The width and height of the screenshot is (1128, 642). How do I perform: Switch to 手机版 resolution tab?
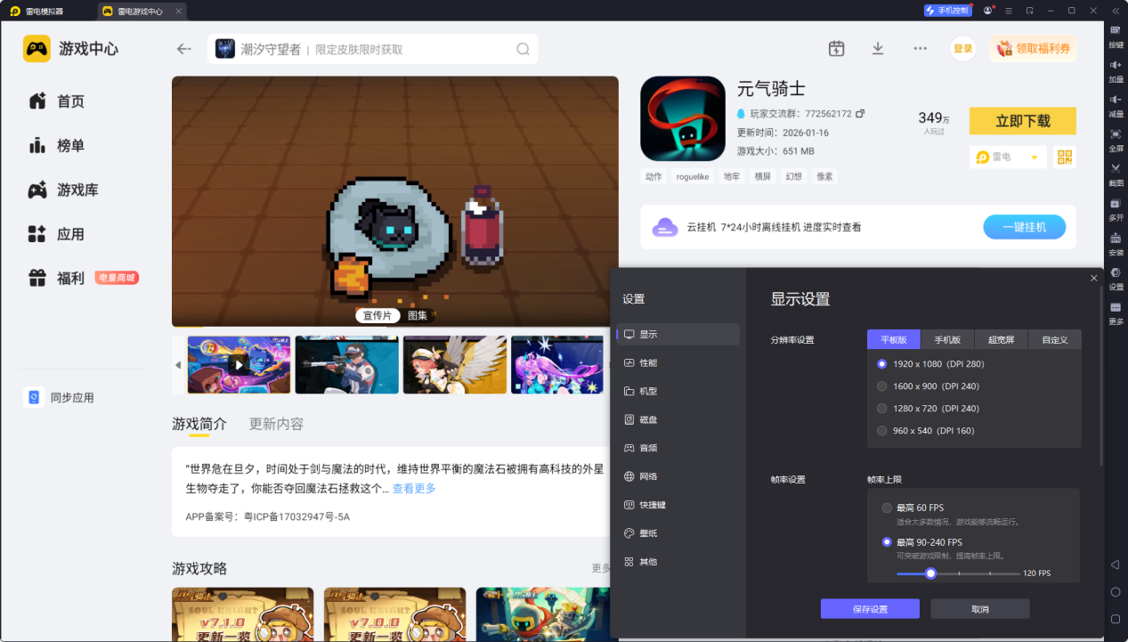coord(947,340)
